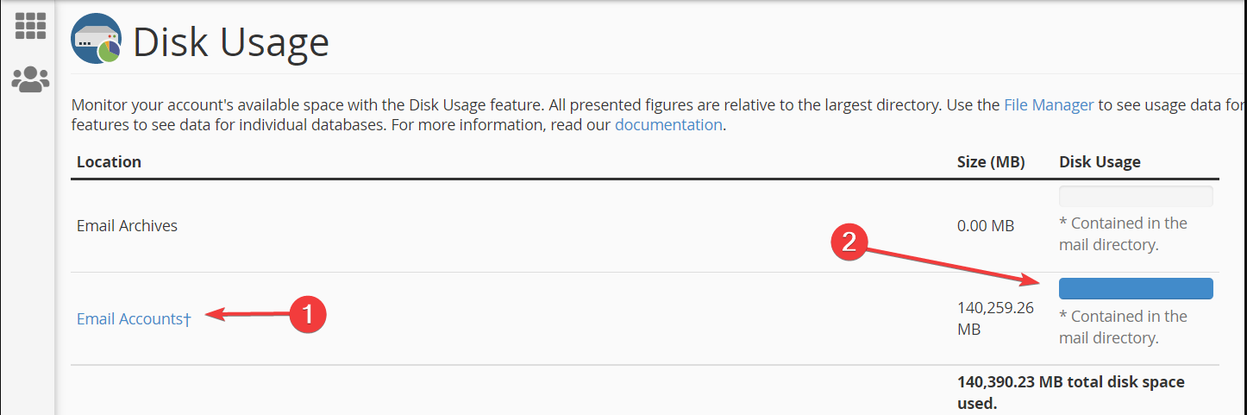
Task: Click mail directory note under blue bar
Action: pyautogui.click(x=1123, y=327)
